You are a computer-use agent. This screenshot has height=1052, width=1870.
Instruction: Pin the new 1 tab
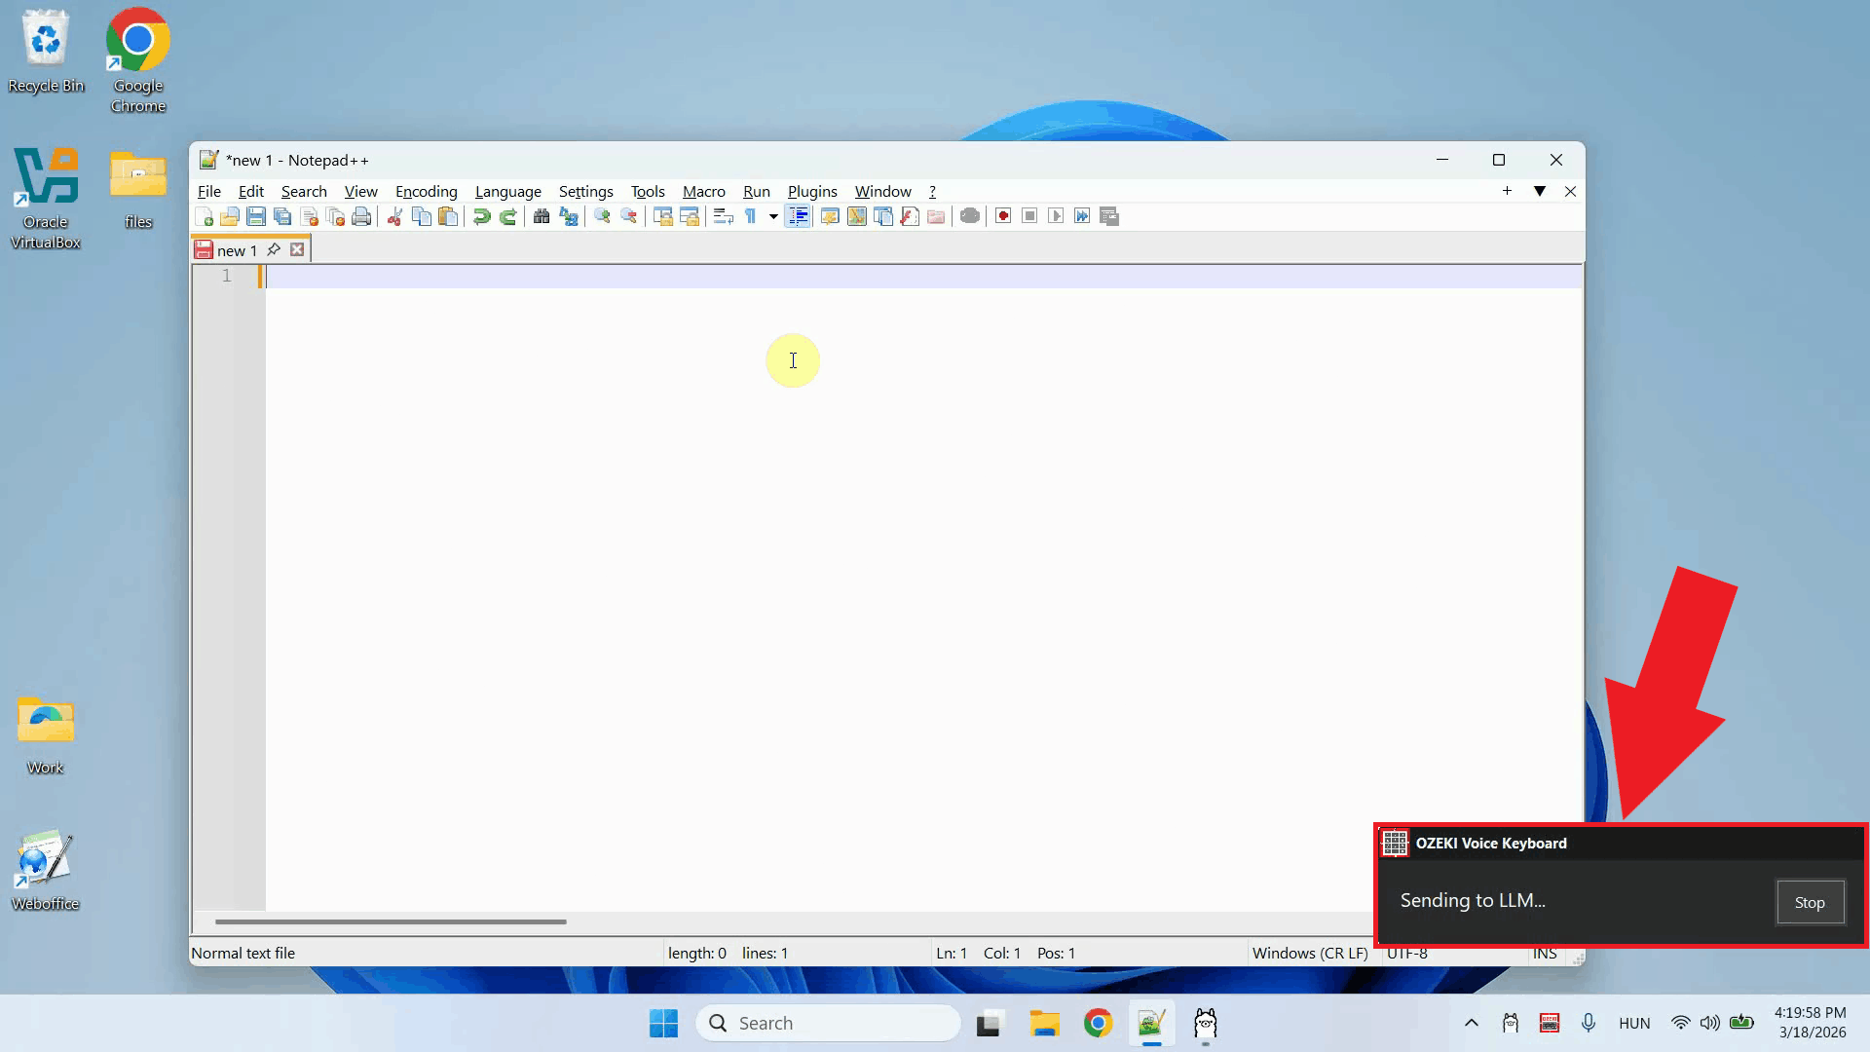coord(274,250)
